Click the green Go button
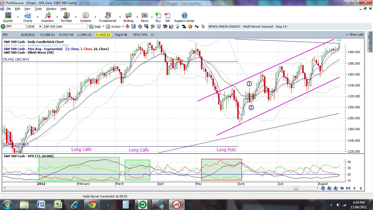The height and width of the screenshot is (210, 373). tap(3, 27)
